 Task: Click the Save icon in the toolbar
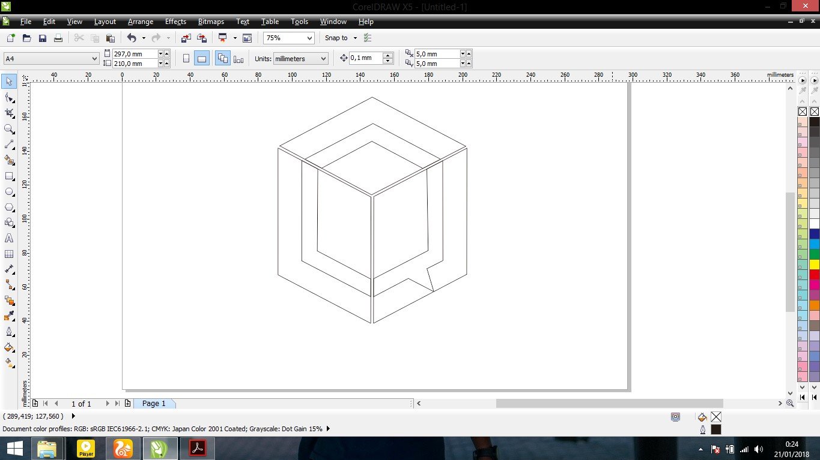(43, 38)
